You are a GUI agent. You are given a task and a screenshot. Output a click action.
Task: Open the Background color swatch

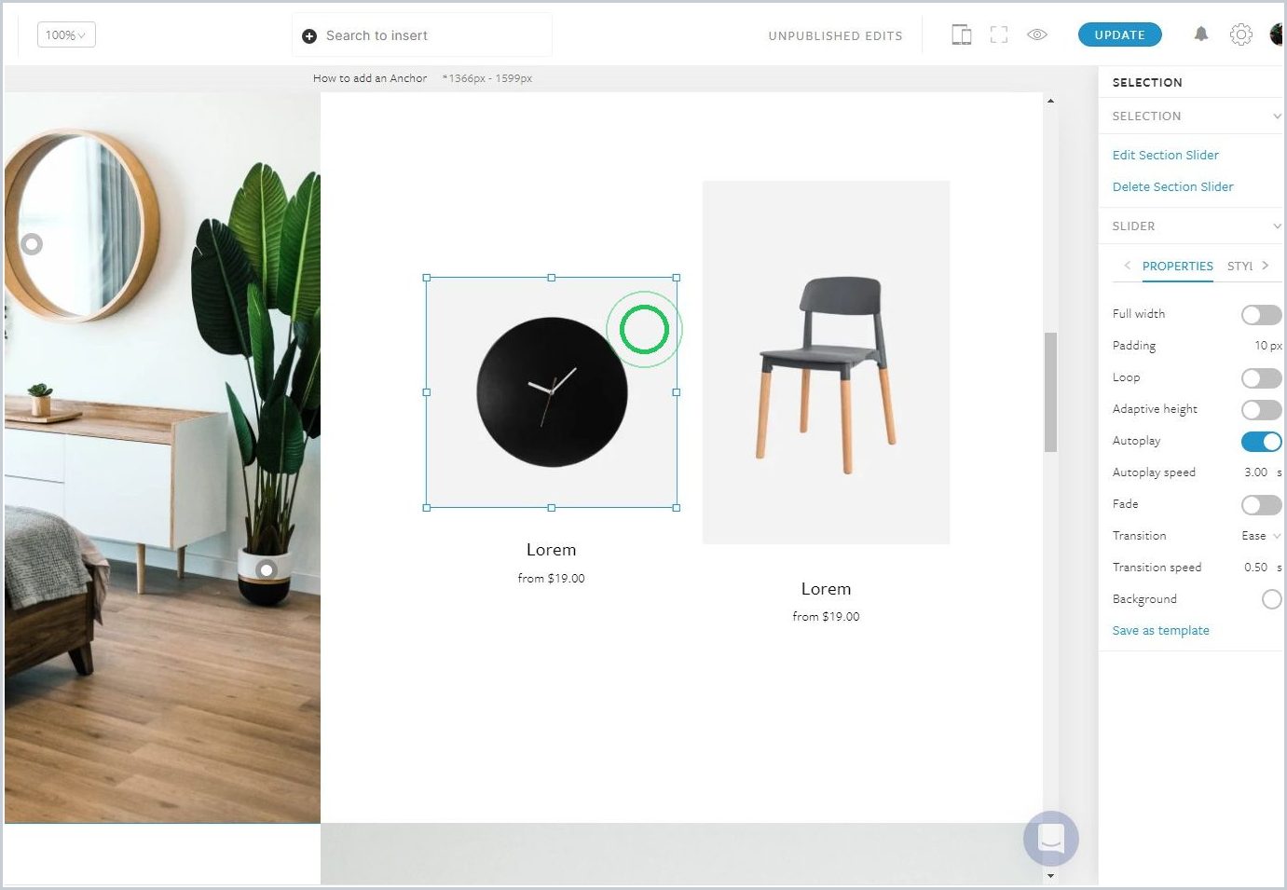coord(1271,599)
